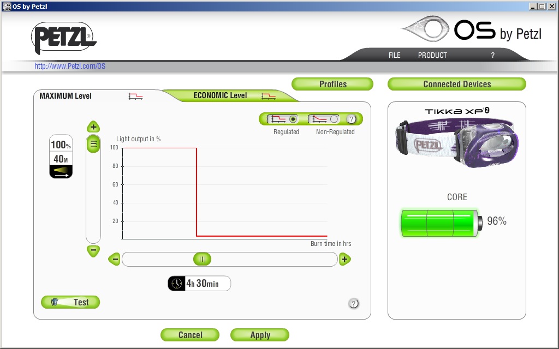559x349 pixels.
Task: Open help icon near graph bottom corner
Action: tap(353, 304)
